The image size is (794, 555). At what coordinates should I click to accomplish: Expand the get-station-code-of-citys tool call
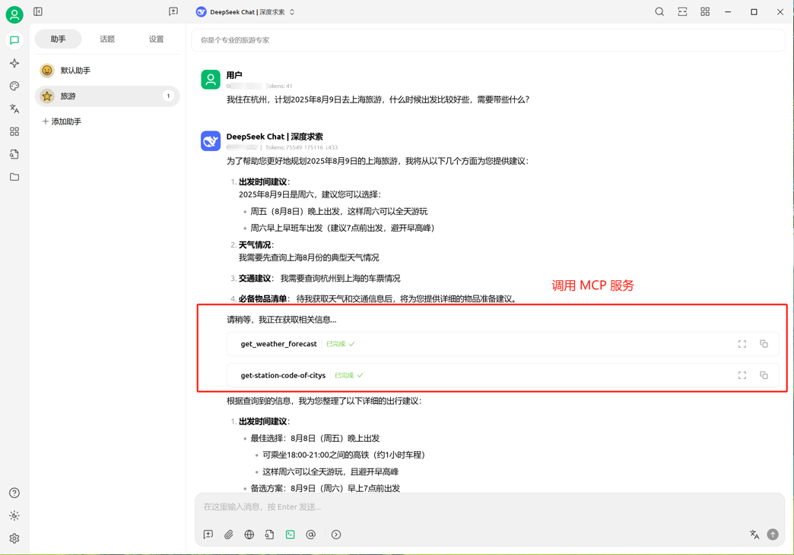tap(503, 376)
